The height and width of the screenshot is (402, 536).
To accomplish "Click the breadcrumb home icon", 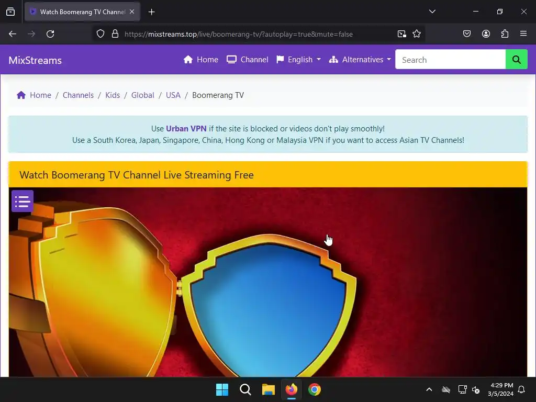I will (x=21, y=95).
